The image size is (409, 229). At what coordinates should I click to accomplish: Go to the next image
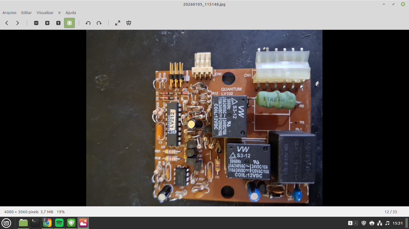coord(18,23)
